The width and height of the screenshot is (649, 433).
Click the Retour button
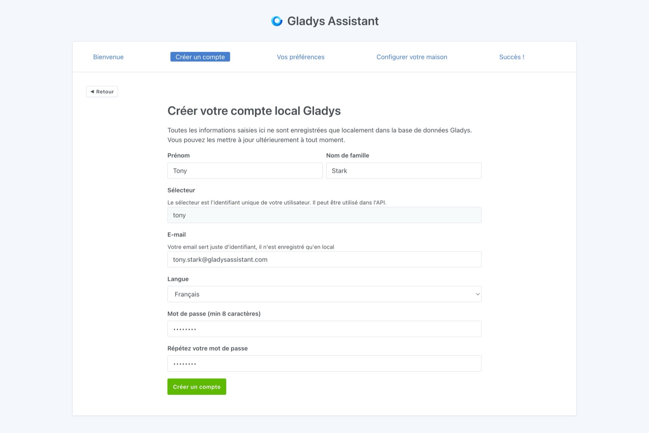click(x=102, y=91)
